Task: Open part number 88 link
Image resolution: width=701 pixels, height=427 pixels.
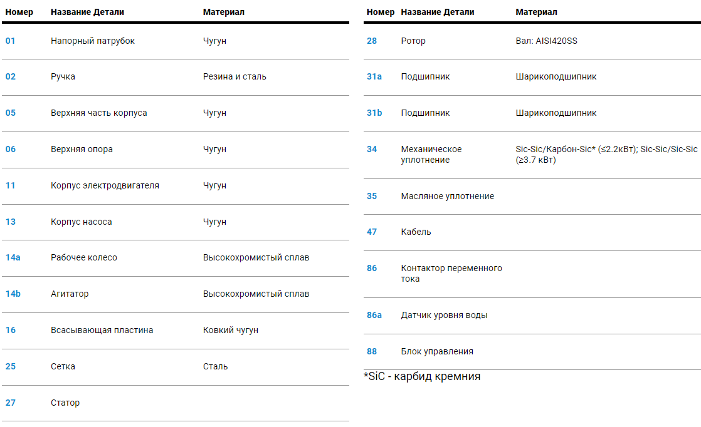Action: click(x=372, y=351)
